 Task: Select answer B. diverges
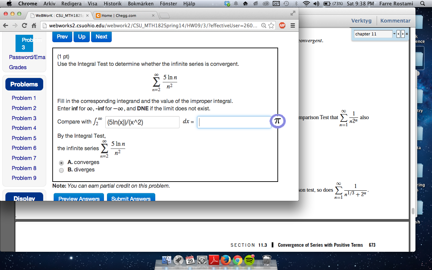pos(61,170)
